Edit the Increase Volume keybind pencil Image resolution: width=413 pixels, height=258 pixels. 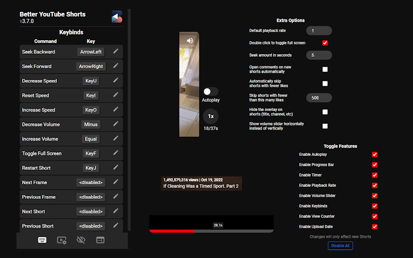[x=116, y=138]
